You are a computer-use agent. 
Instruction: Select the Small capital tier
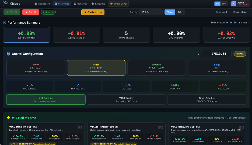pos(96,68)
